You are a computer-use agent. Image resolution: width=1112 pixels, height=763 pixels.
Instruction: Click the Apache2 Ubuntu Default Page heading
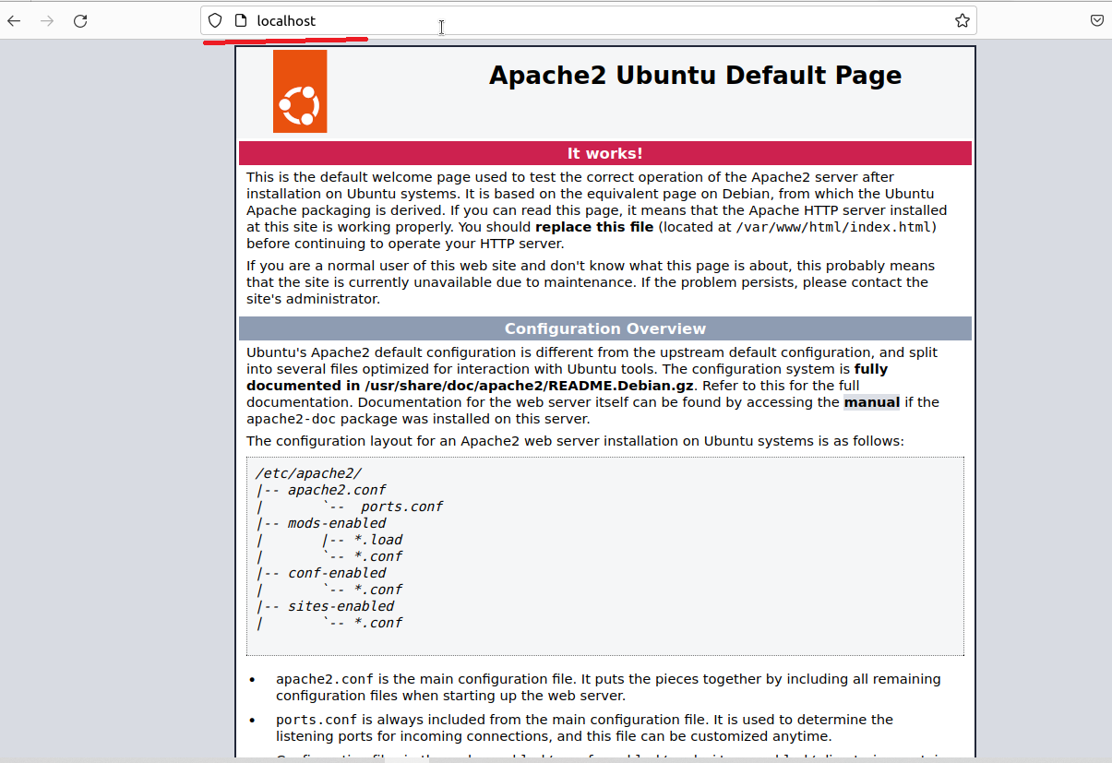695,75
